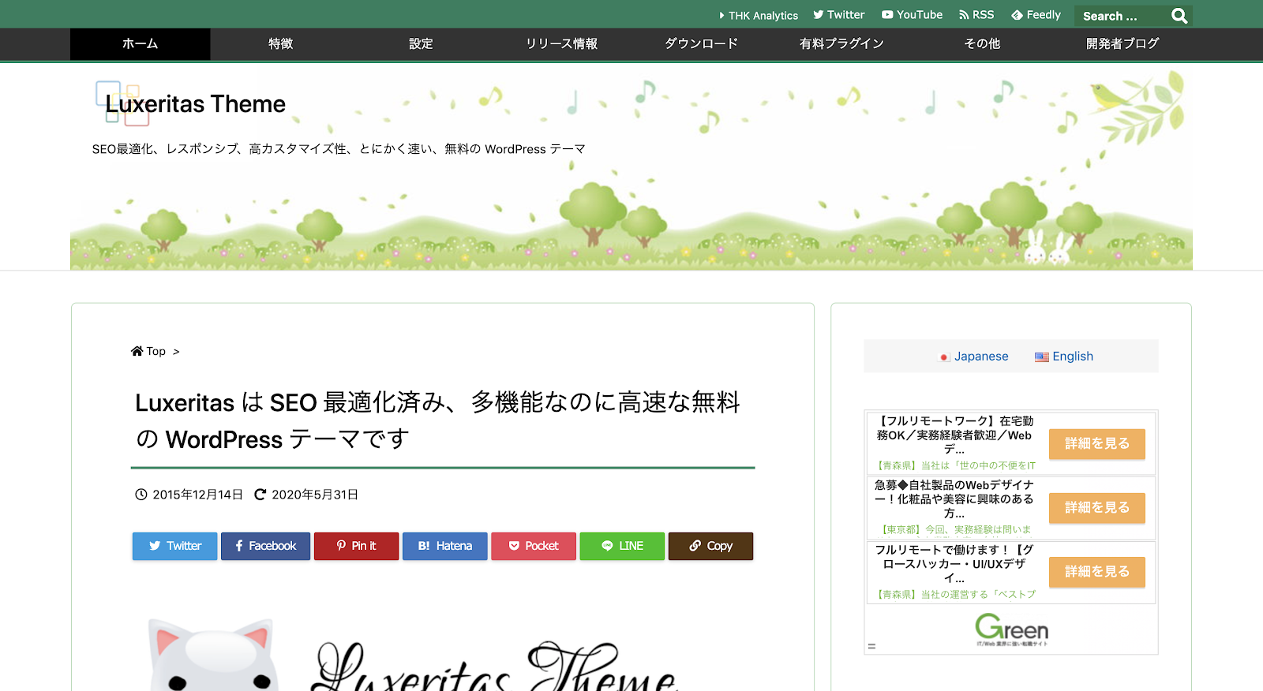Open the Twitter link in top bar
1263x691 pixels.
coord(839,15)
